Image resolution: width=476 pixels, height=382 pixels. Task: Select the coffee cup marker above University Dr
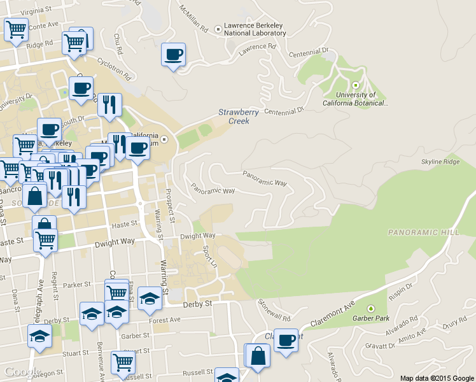point(81,90)
